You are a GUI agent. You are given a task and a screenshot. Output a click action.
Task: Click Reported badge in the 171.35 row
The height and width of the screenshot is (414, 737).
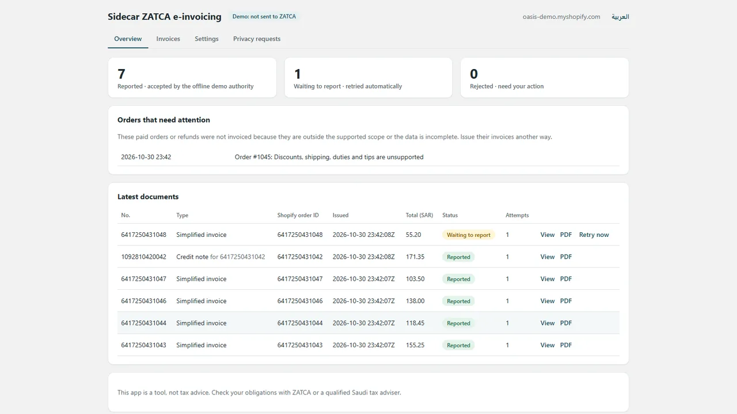[458, 257]
